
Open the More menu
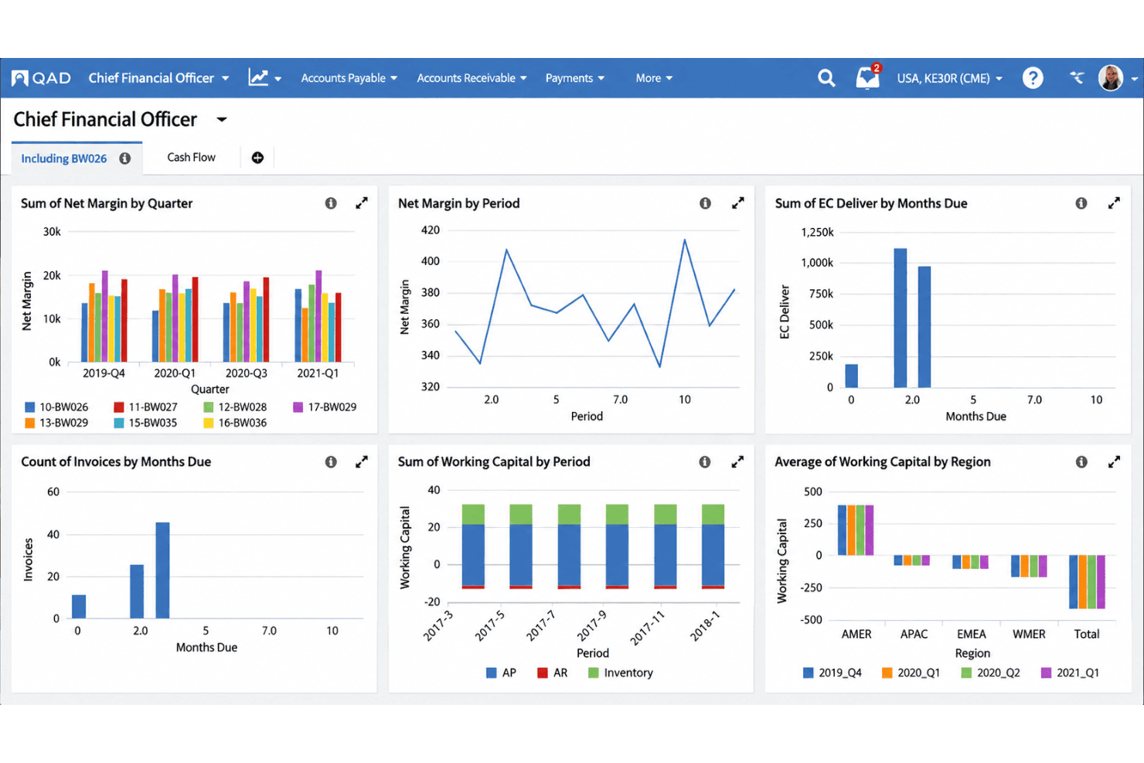point(654,78)
